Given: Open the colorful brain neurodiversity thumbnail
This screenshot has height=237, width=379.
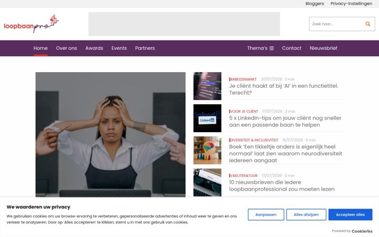Looking at the screenshot, I should (x=207, y=150).
